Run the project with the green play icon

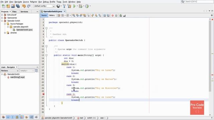[74, 6]
